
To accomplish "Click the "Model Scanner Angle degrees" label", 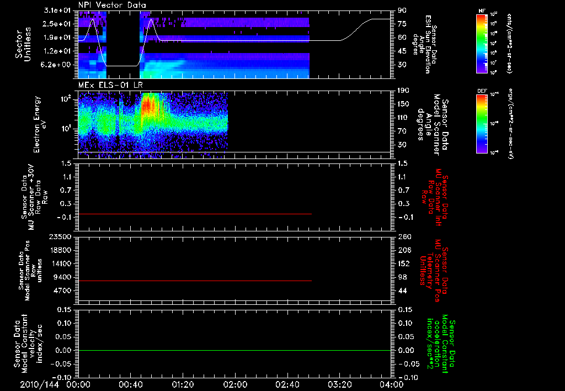I will point(433,125).
